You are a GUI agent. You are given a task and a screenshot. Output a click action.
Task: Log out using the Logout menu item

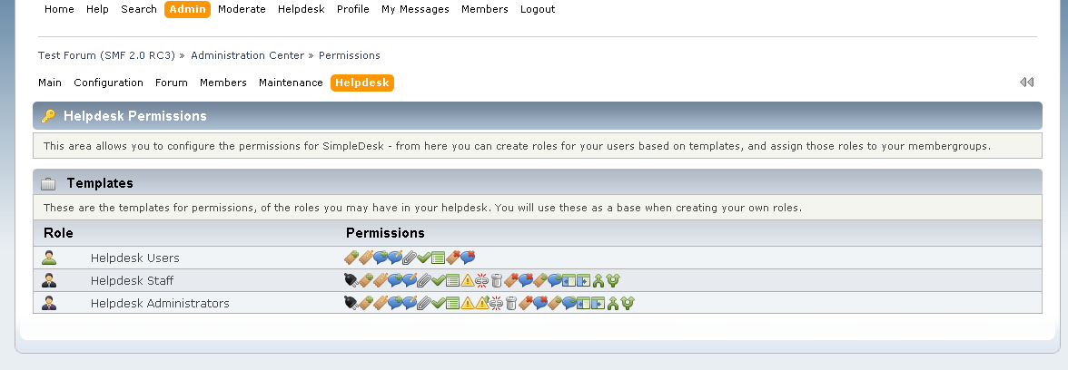538,9
